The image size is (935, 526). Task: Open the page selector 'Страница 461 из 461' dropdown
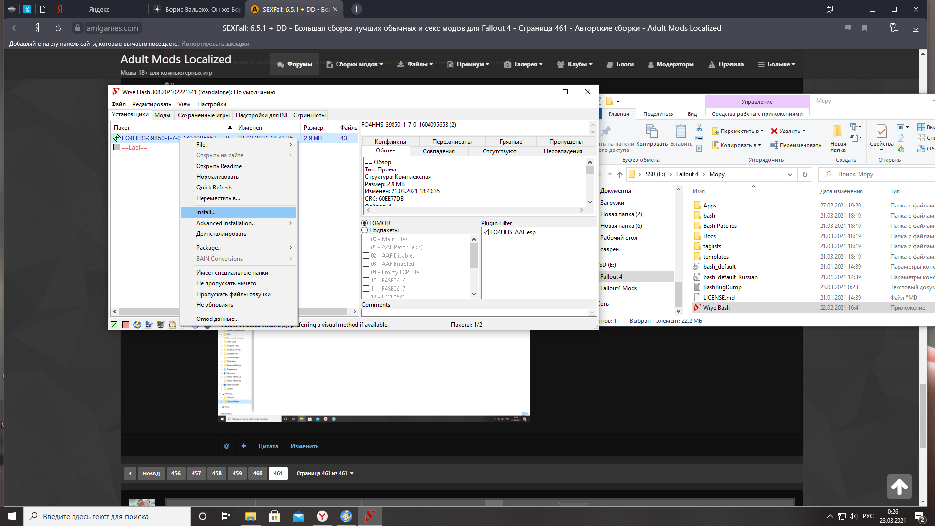(x=324, y=473)
